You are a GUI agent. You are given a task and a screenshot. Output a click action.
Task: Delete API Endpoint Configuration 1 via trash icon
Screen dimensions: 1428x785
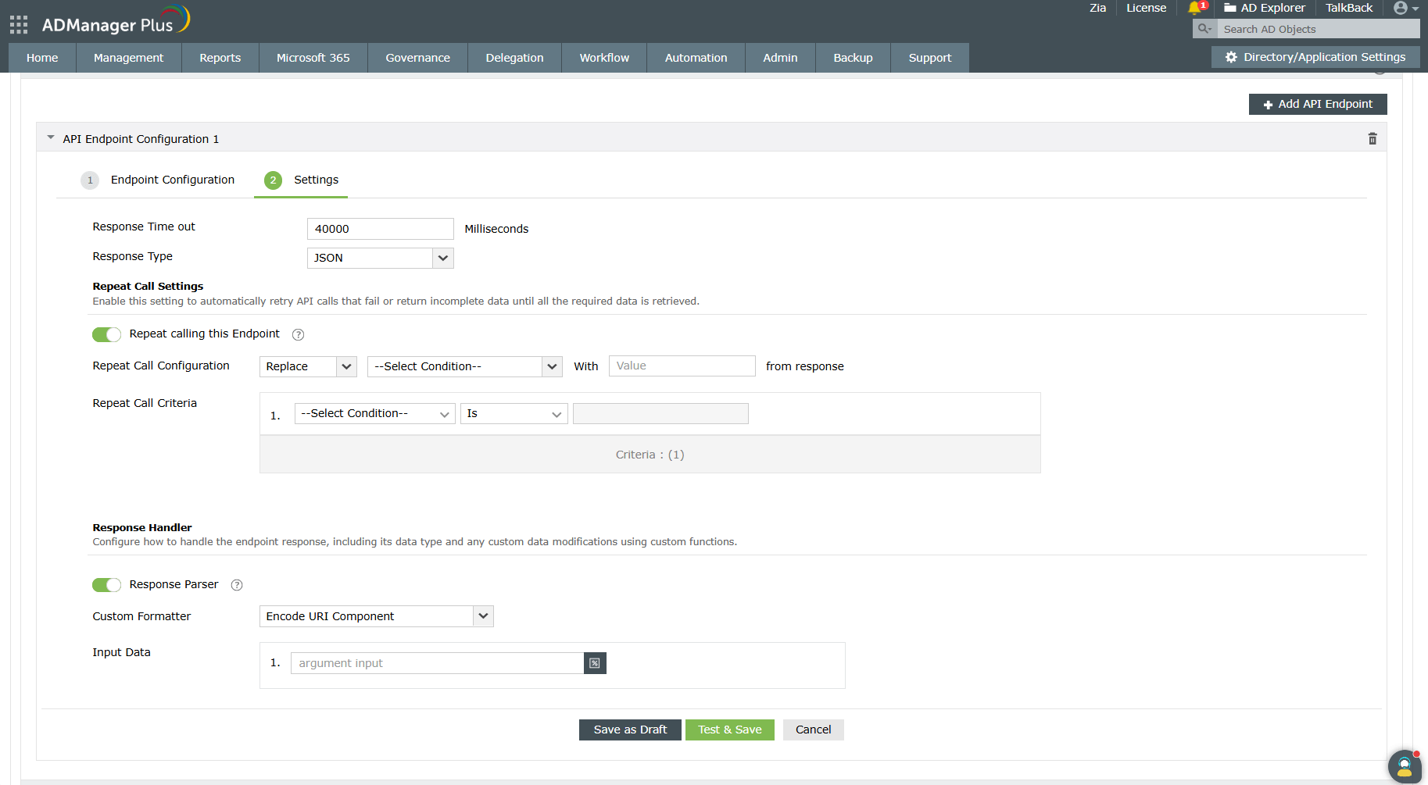[x=1372, y=138]
